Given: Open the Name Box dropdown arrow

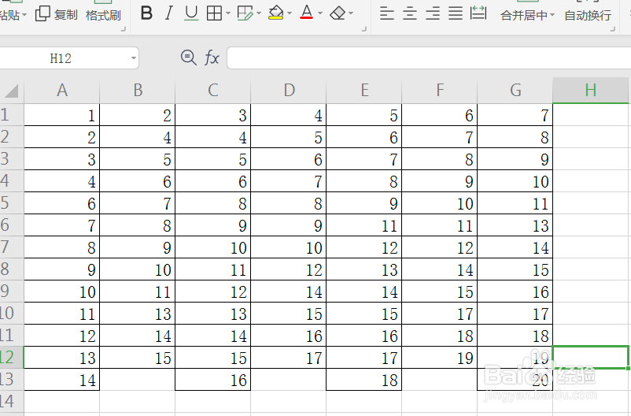Looking at the screenshot, I should click(x=134, y=58).
